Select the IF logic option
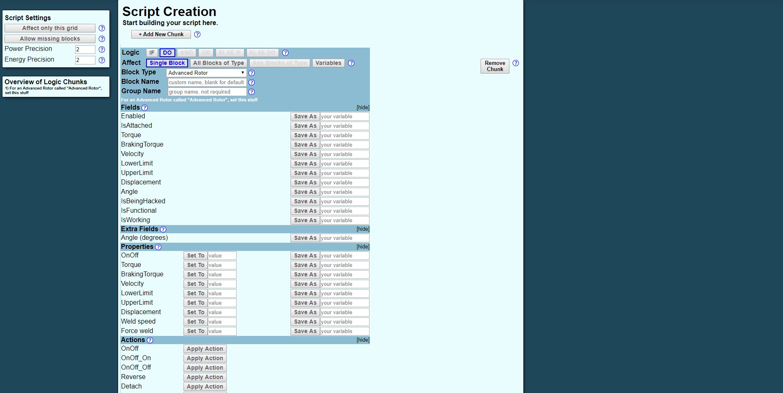This screenshot has height=393, width=783. [152, 53]
